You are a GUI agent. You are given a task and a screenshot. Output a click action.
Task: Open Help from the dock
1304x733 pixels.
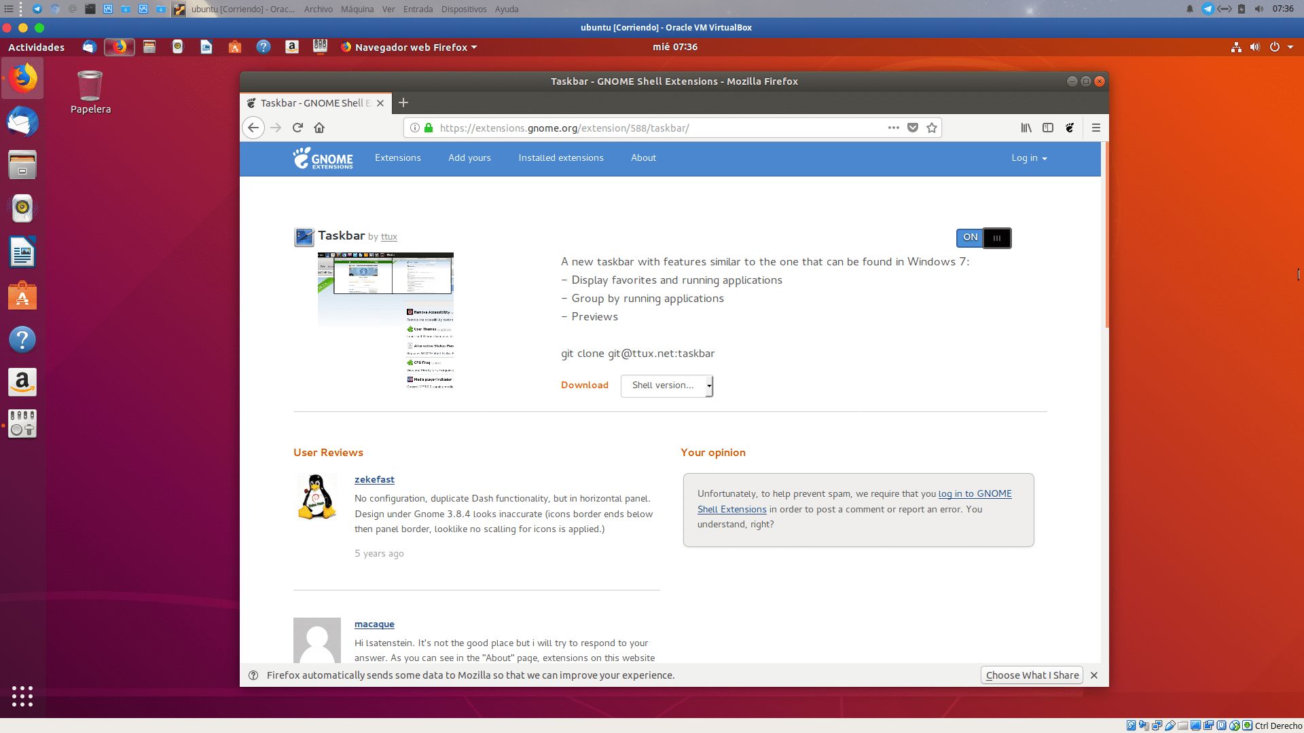(22, 339)
